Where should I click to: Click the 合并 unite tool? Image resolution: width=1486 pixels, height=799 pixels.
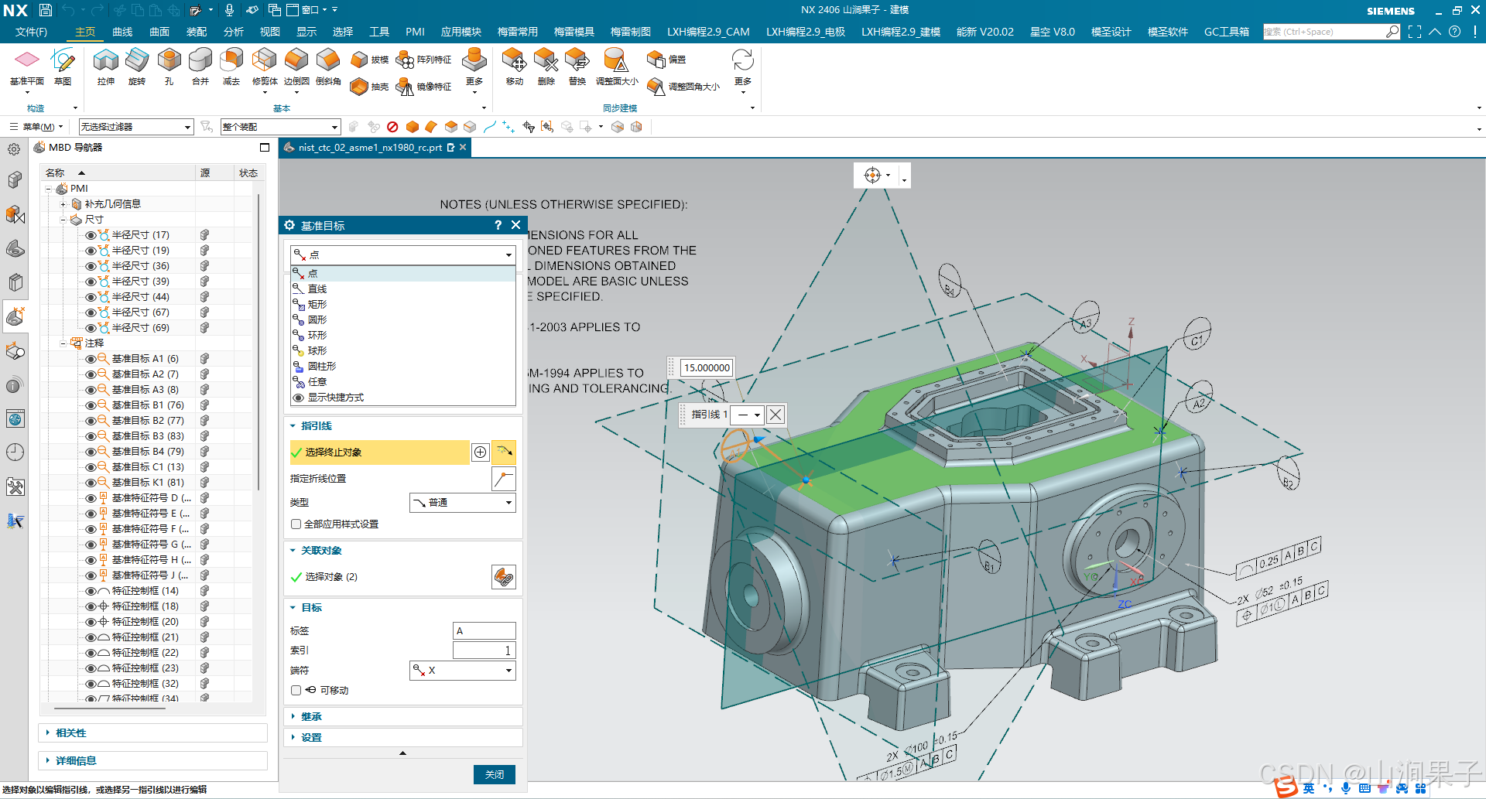[200, 67]
